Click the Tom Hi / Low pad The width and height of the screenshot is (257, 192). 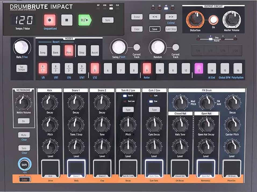pyautogui.click(x=128, y=168)
